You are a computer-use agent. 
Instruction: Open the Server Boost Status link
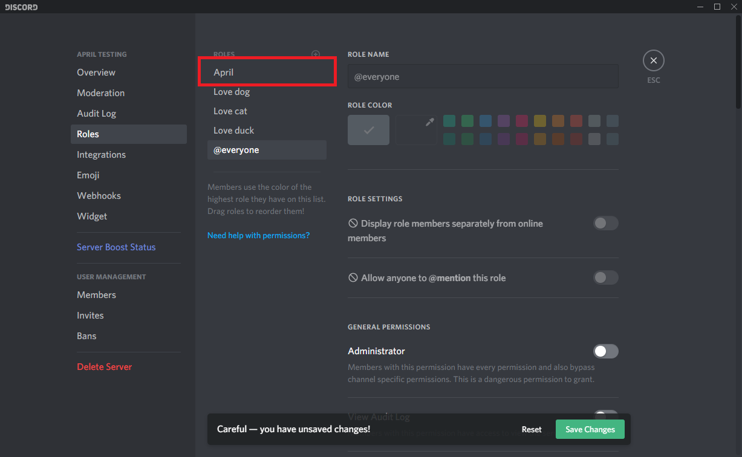(116, 247)
